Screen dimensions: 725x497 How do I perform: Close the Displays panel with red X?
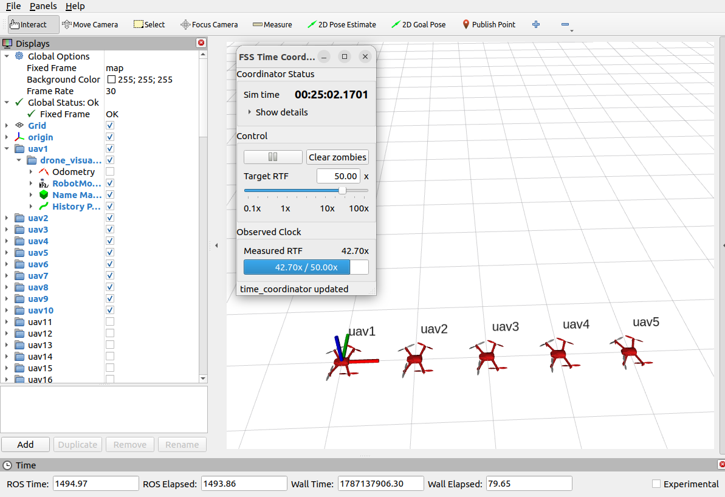[201, 43]
